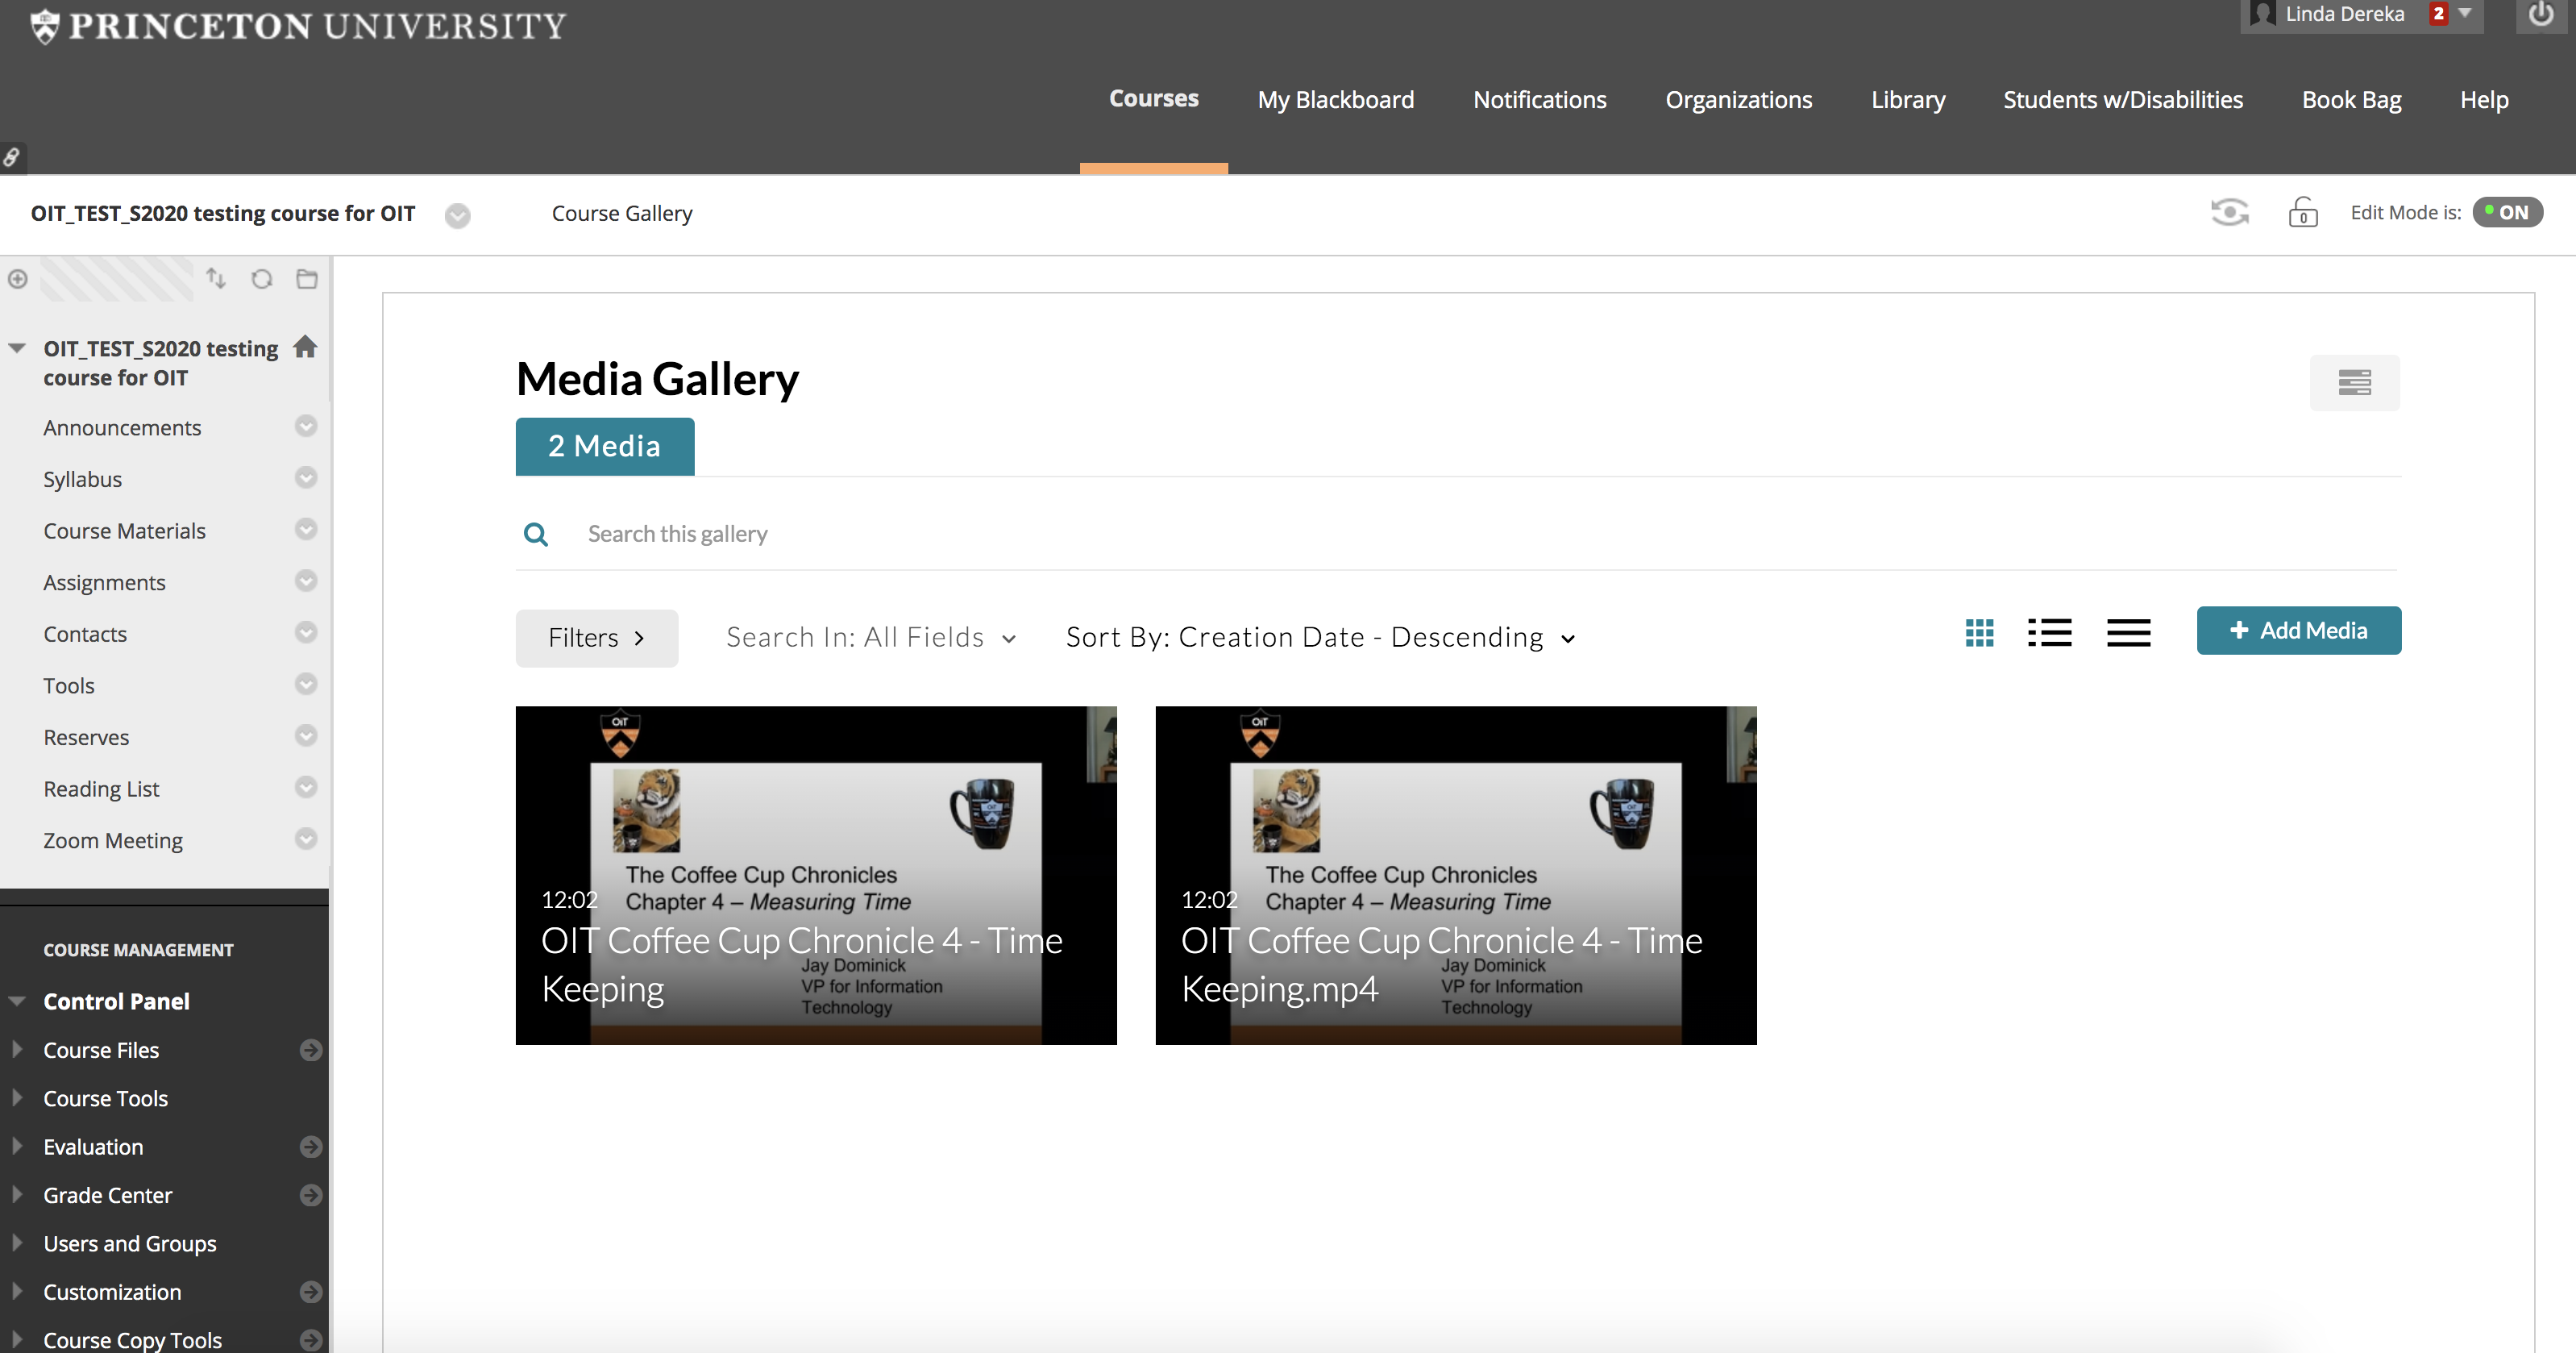
Task: Open the Zoom Meeting link
Action: 113,842
